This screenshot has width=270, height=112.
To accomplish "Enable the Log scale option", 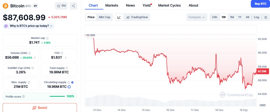I will tap(256, 17).
